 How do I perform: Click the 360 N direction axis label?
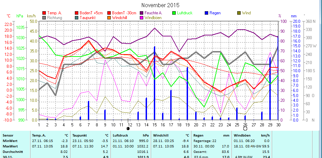pos(311,21)
